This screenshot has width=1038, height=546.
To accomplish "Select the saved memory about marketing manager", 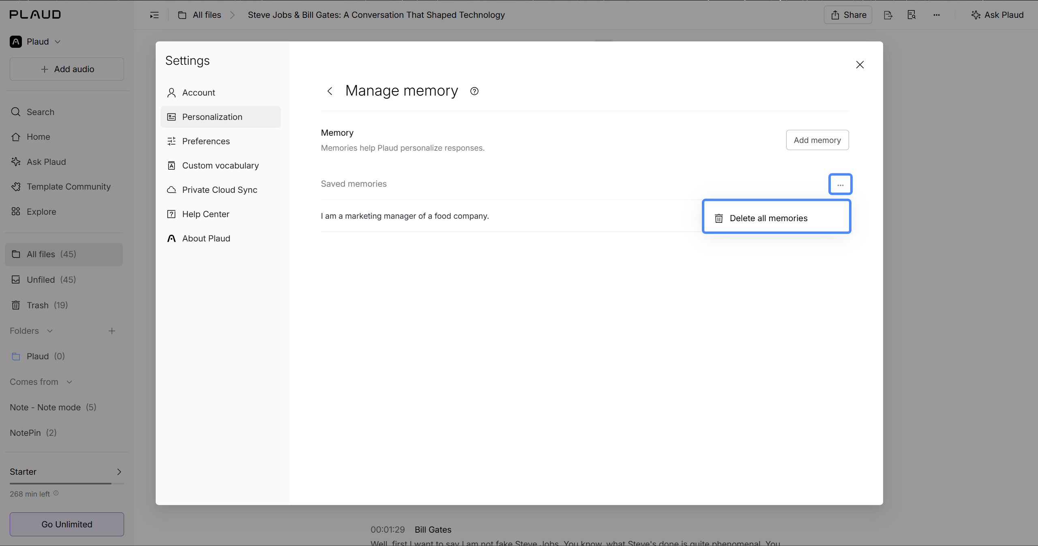I will pyautogui.click(x=405, y=216).
